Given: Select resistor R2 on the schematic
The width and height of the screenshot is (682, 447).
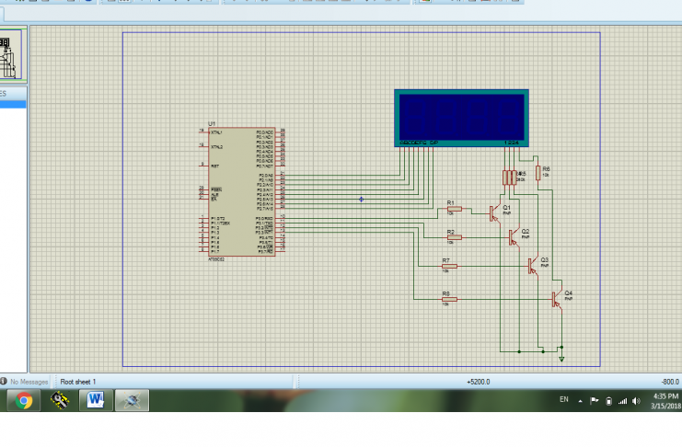Looking at the screenshot, I should coord(455,237).
